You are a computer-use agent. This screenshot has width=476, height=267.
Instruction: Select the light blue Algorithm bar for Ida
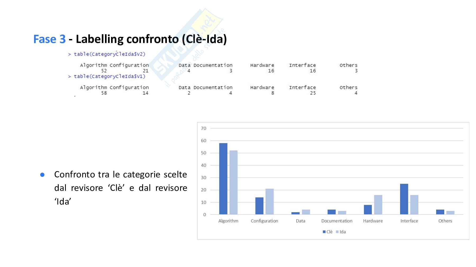pos(234,182)
